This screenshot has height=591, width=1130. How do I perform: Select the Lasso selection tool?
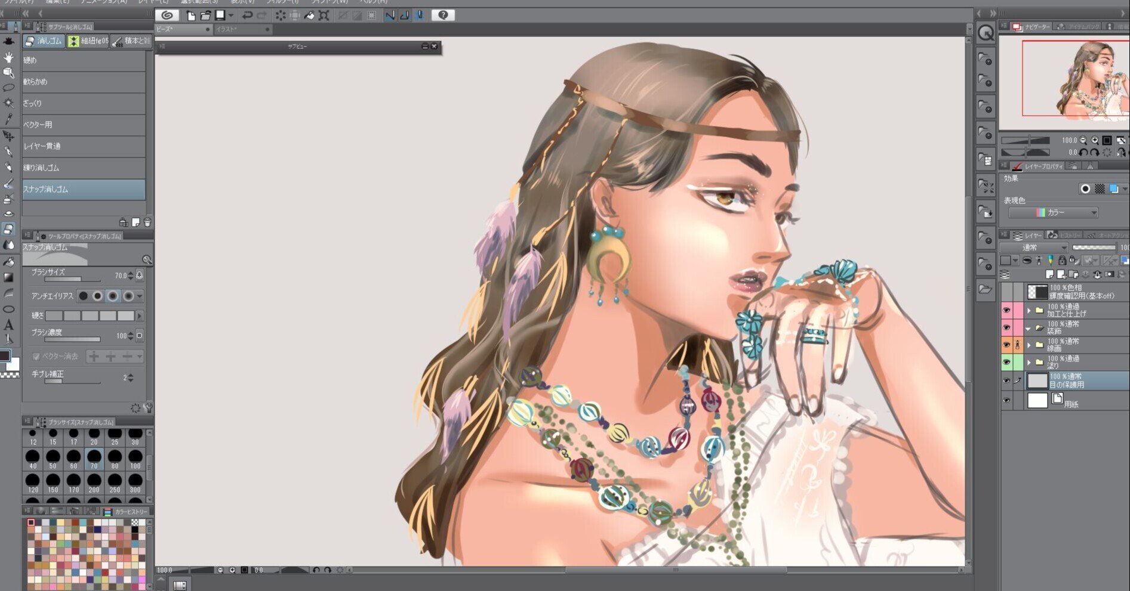point(8,88)
